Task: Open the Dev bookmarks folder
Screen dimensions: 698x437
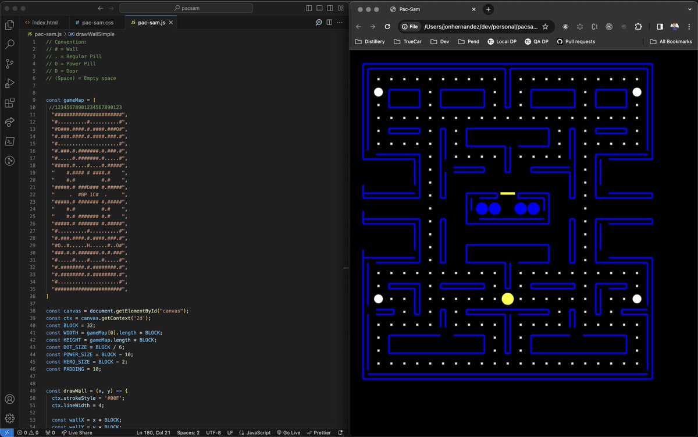Action: (x=440, y=42)
